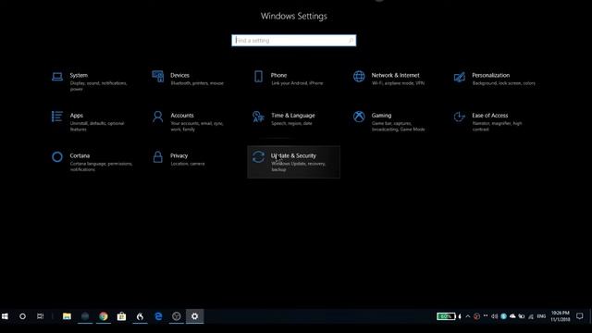Open Microsoft Edge from the taskbar
The image size is (592, 333).
point(158,316)
